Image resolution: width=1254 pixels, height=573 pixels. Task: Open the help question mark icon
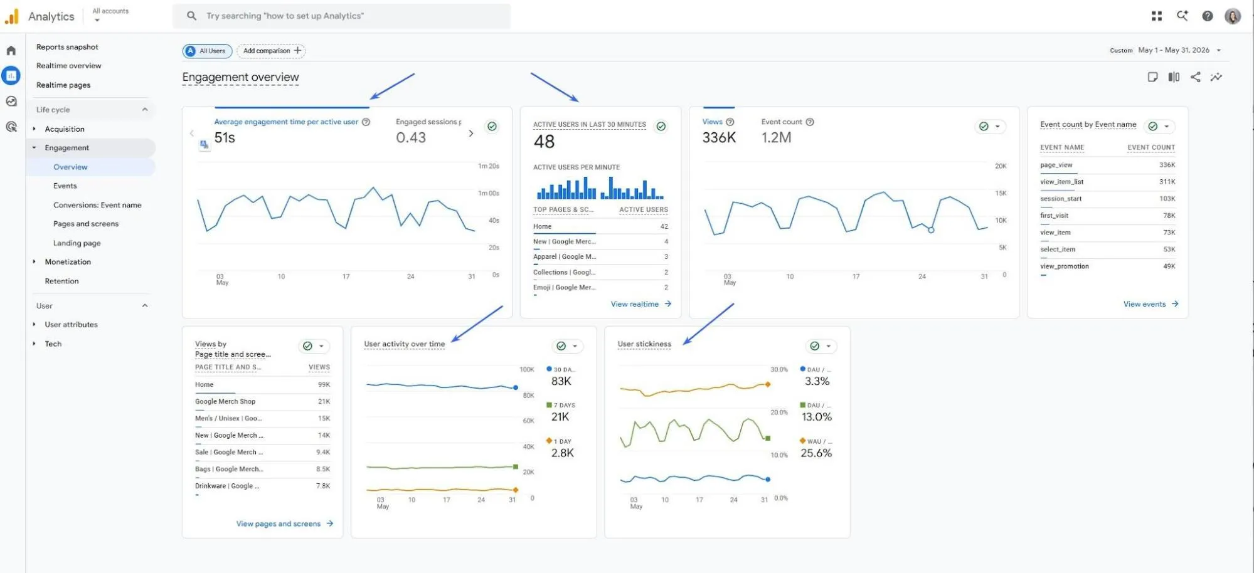tap(1208, 16)
